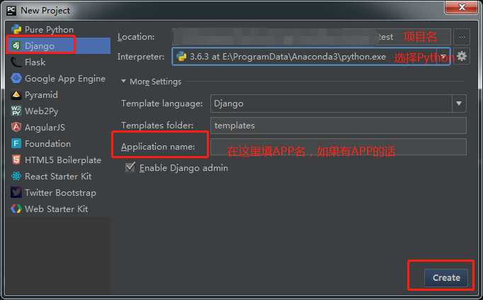Click PyCharm icon in title bar
Viewport: 483px width, 300px height.
(11, 10)
